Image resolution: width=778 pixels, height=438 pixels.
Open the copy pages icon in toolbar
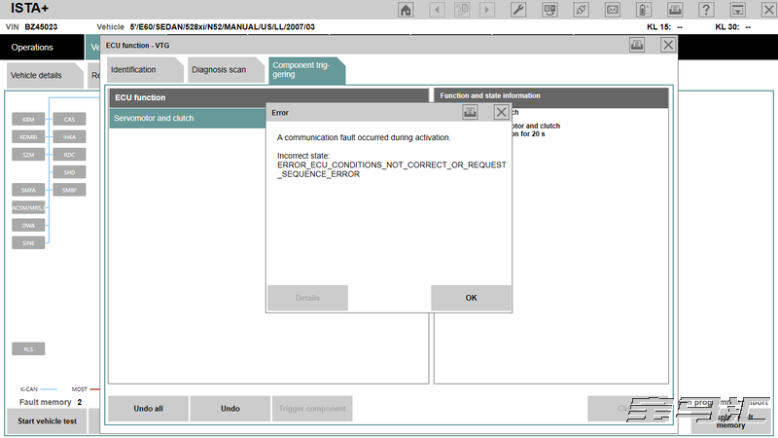coord(462,10)
